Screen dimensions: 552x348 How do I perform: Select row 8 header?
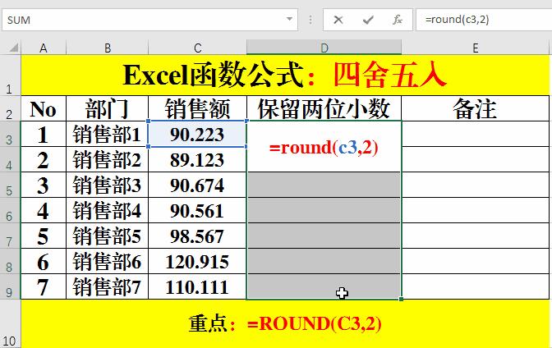pyautogui.click(x=10, y=261)
